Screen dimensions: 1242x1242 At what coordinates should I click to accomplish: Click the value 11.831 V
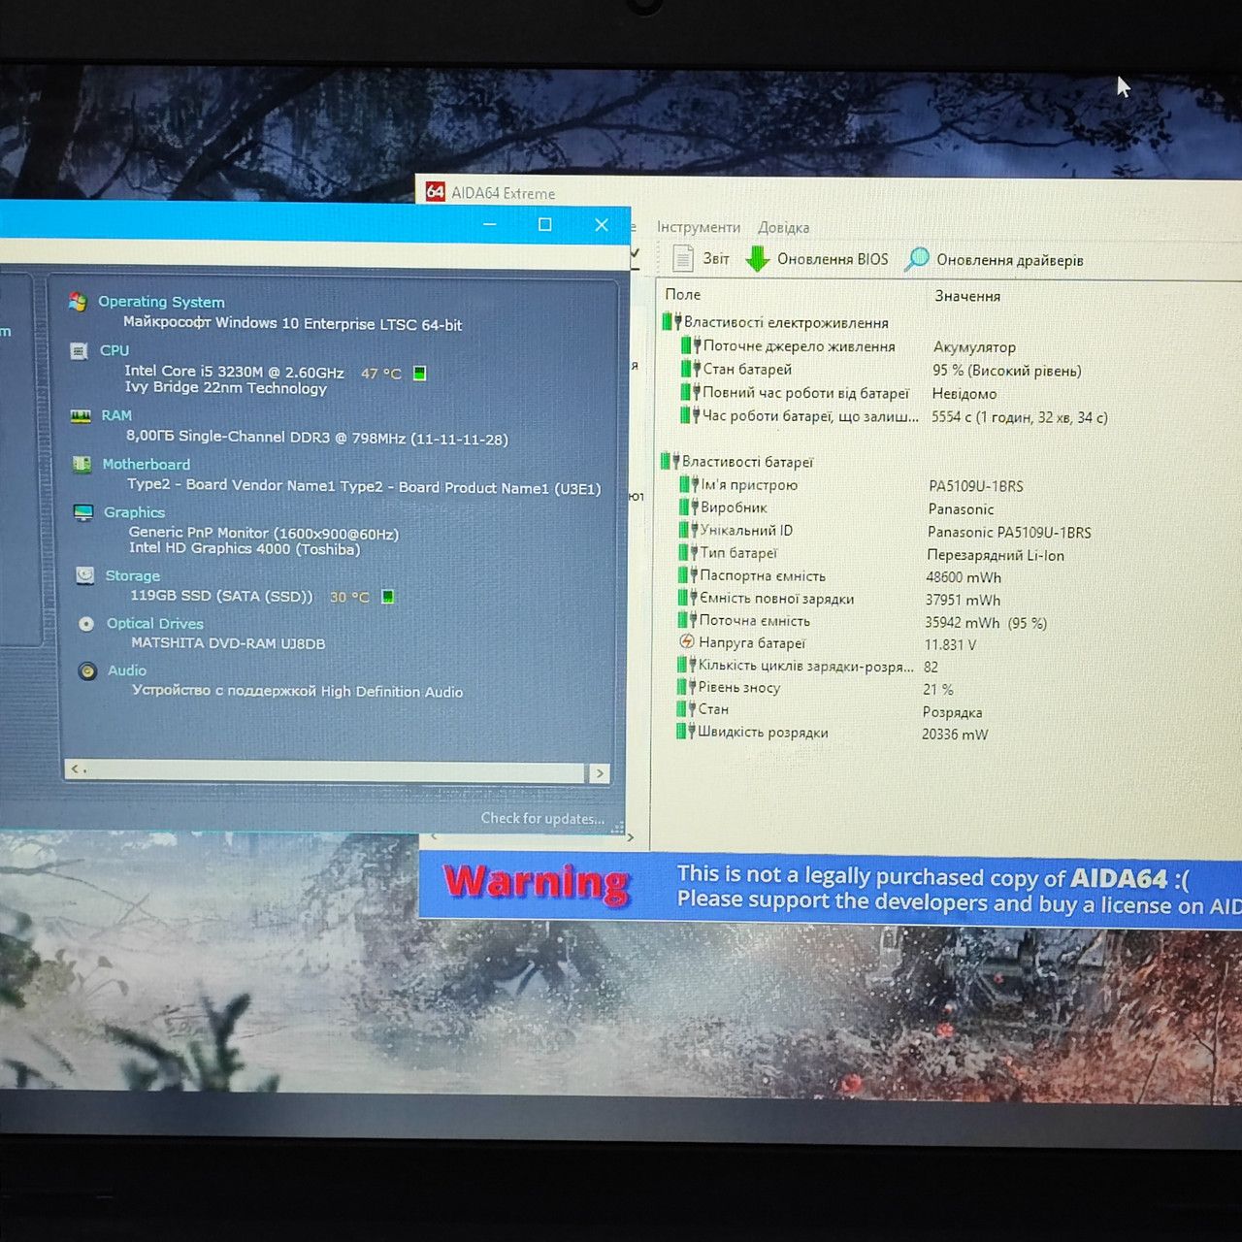pyautogui.click(x=950, y=645)
